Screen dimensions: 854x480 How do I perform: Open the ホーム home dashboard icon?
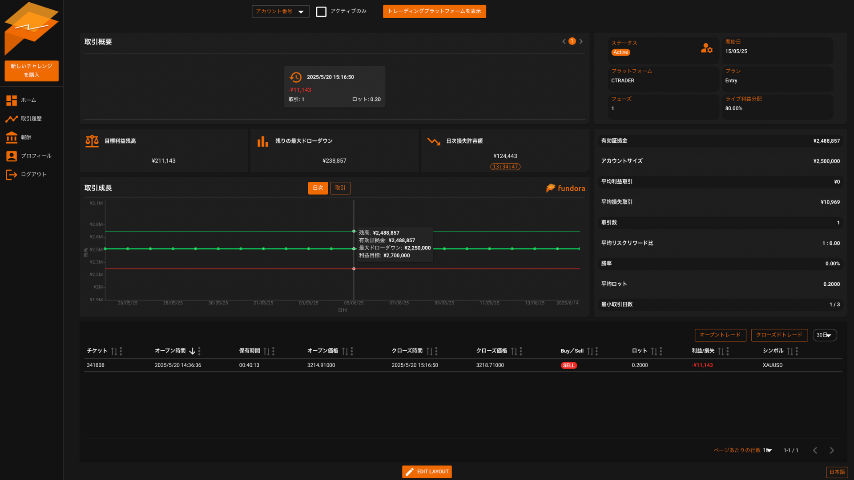pyautogui.click(x=12, y=100)
